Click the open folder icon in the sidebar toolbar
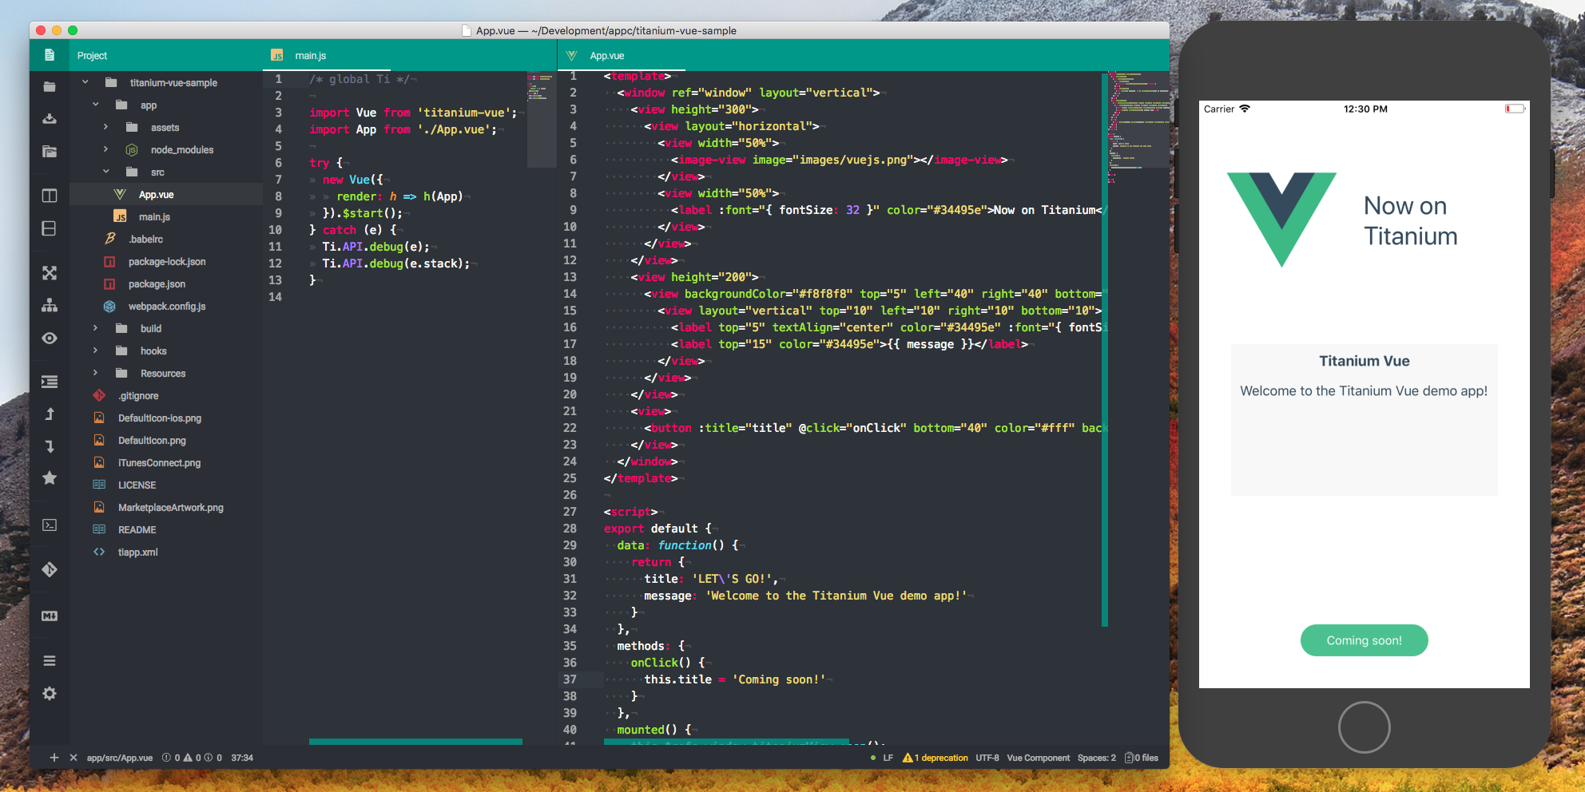Viewport: 1585px width, 792px height. click(50, 86)
